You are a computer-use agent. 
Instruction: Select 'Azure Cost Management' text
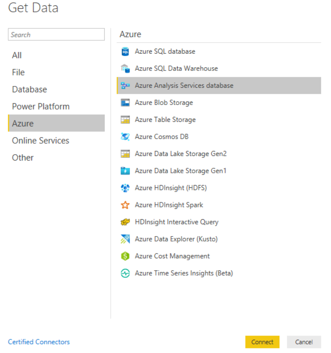click(172, 256)
